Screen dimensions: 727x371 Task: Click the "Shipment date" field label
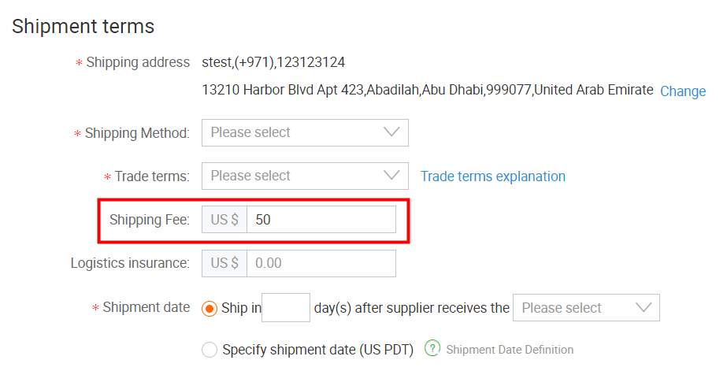click(x=146, y=307)
